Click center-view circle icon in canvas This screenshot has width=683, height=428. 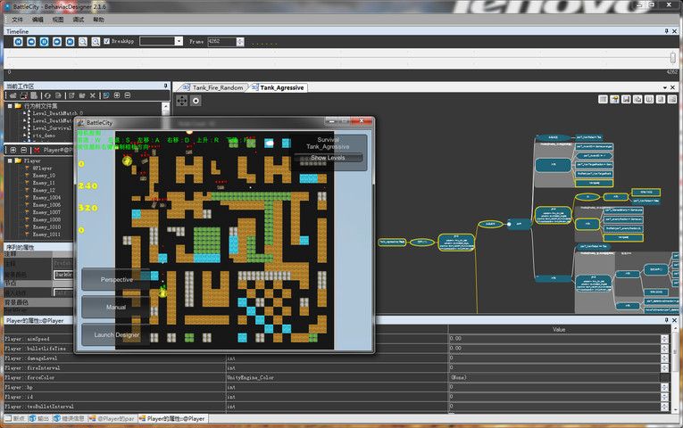point(196,101)
